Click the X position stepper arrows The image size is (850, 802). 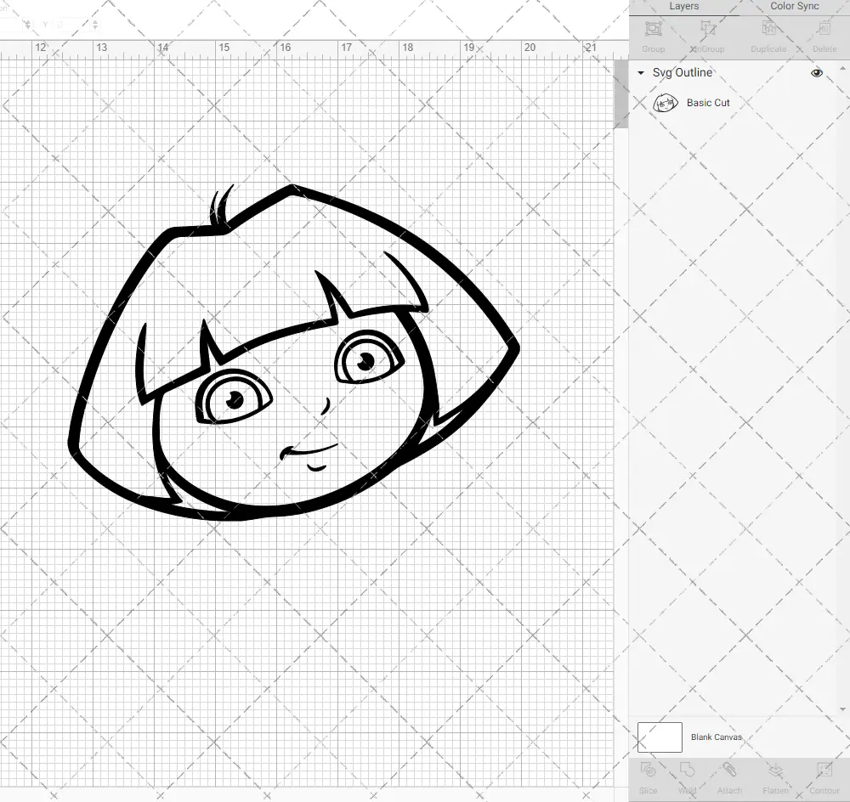28,25
